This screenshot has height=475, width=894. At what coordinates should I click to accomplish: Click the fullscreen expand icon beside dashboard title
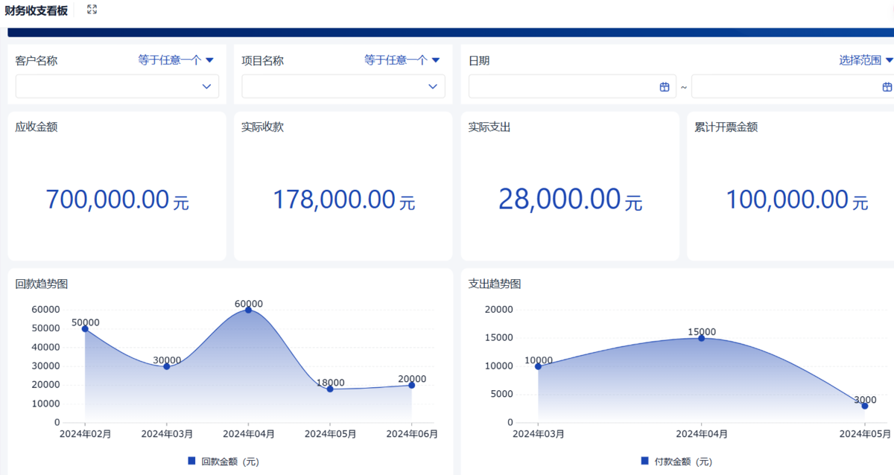[x=92, y=10]
